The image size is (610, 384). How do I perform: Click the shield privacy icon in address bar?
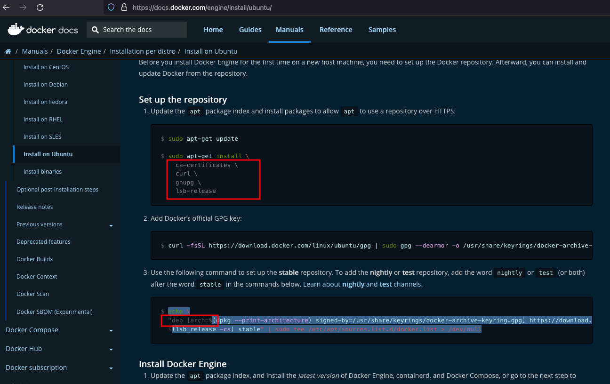(112, 8)
